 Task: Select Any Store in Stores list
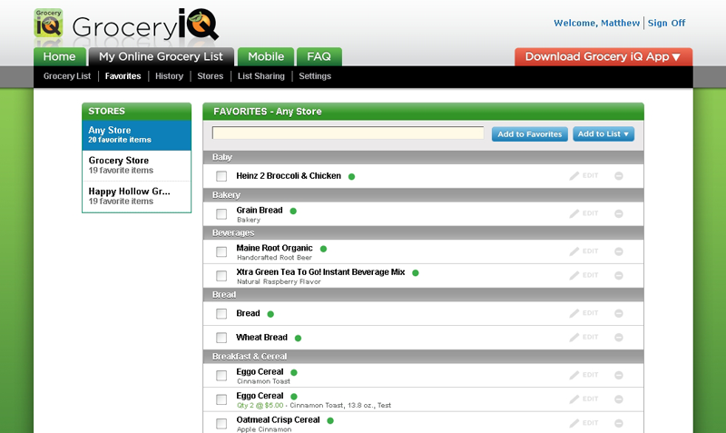coord(137,134)
